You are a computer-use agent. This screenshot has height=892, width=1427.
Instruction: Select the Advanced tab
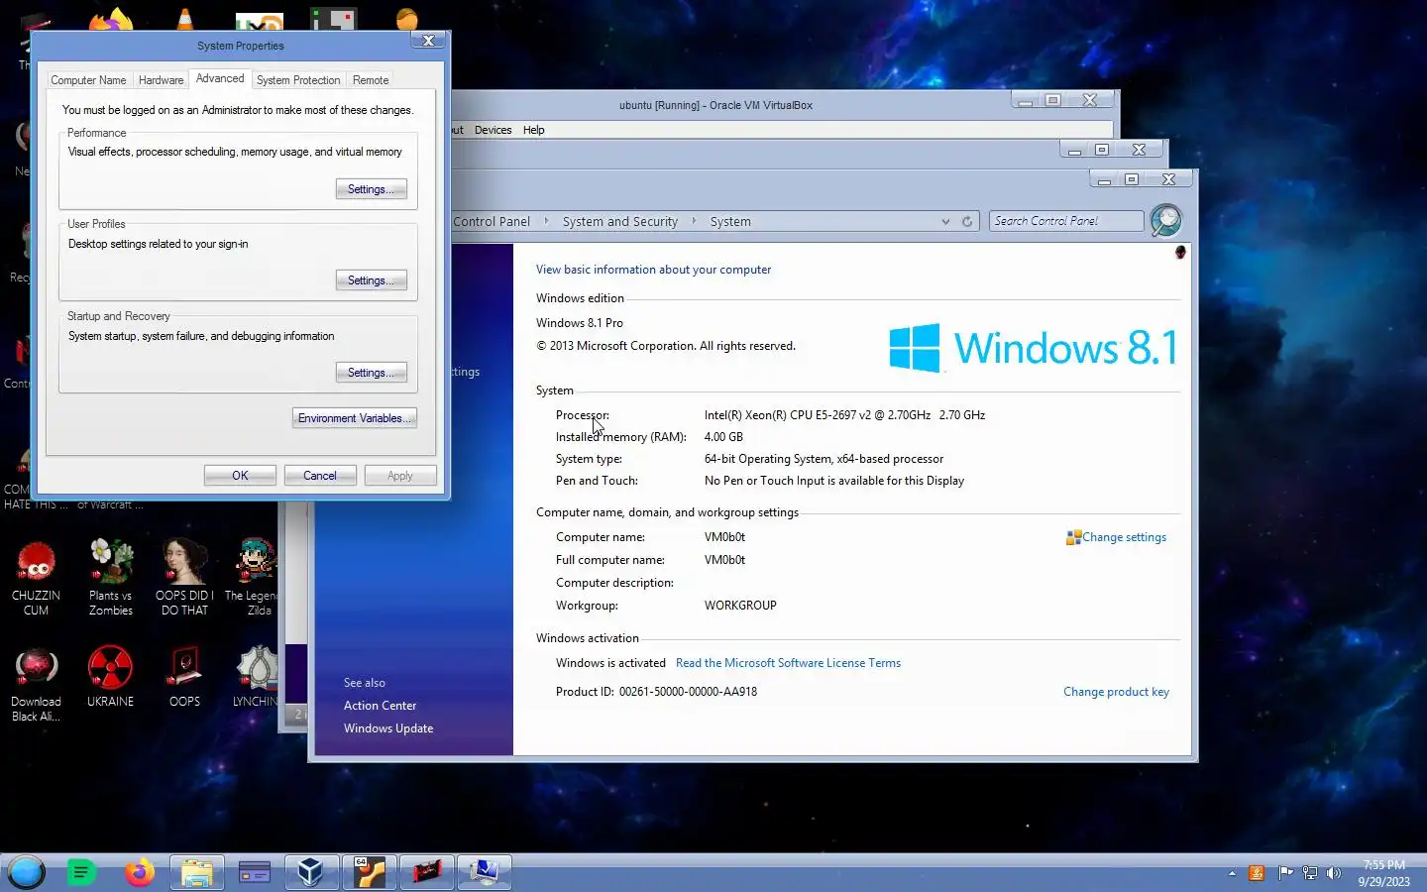click(x=220, y=78)
